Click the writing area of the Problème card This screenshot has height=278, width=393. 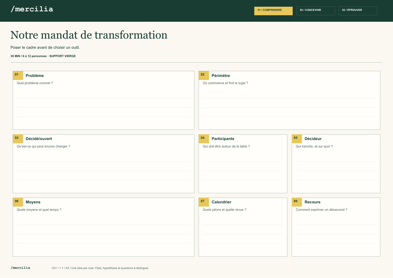point(104,108)
